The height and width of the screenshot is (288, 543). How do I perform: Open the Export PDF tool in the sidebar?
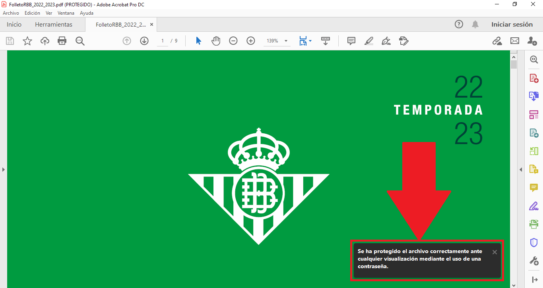pos(534,133)
